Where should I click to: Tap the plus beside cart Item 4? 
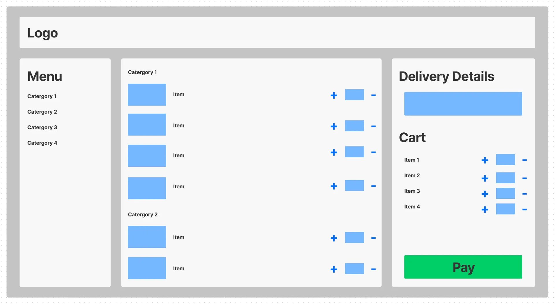(x=485, y=210)
